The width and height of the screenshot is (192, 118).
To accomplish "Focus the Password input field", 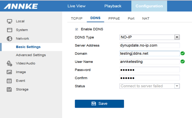I will [x=149, y=70].
